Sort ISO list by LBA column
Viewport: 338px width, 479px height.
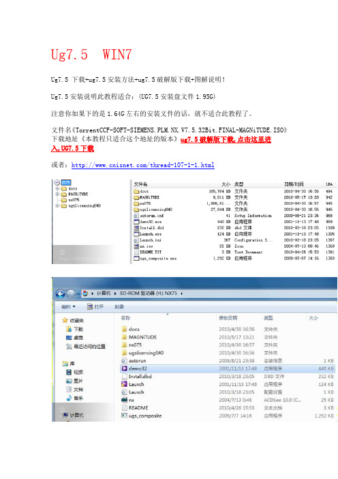click(329, 184)
